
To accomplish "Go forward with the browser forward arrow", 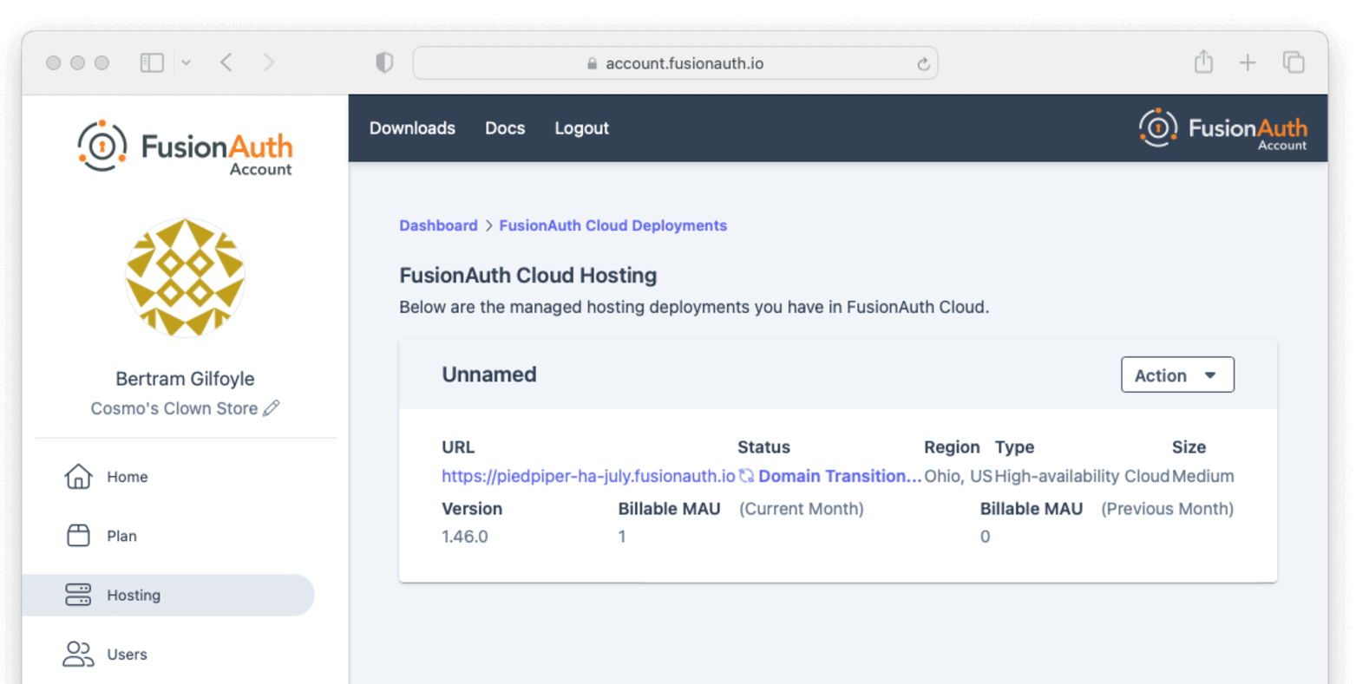I will pyautogui.click(x=269, y=62).
